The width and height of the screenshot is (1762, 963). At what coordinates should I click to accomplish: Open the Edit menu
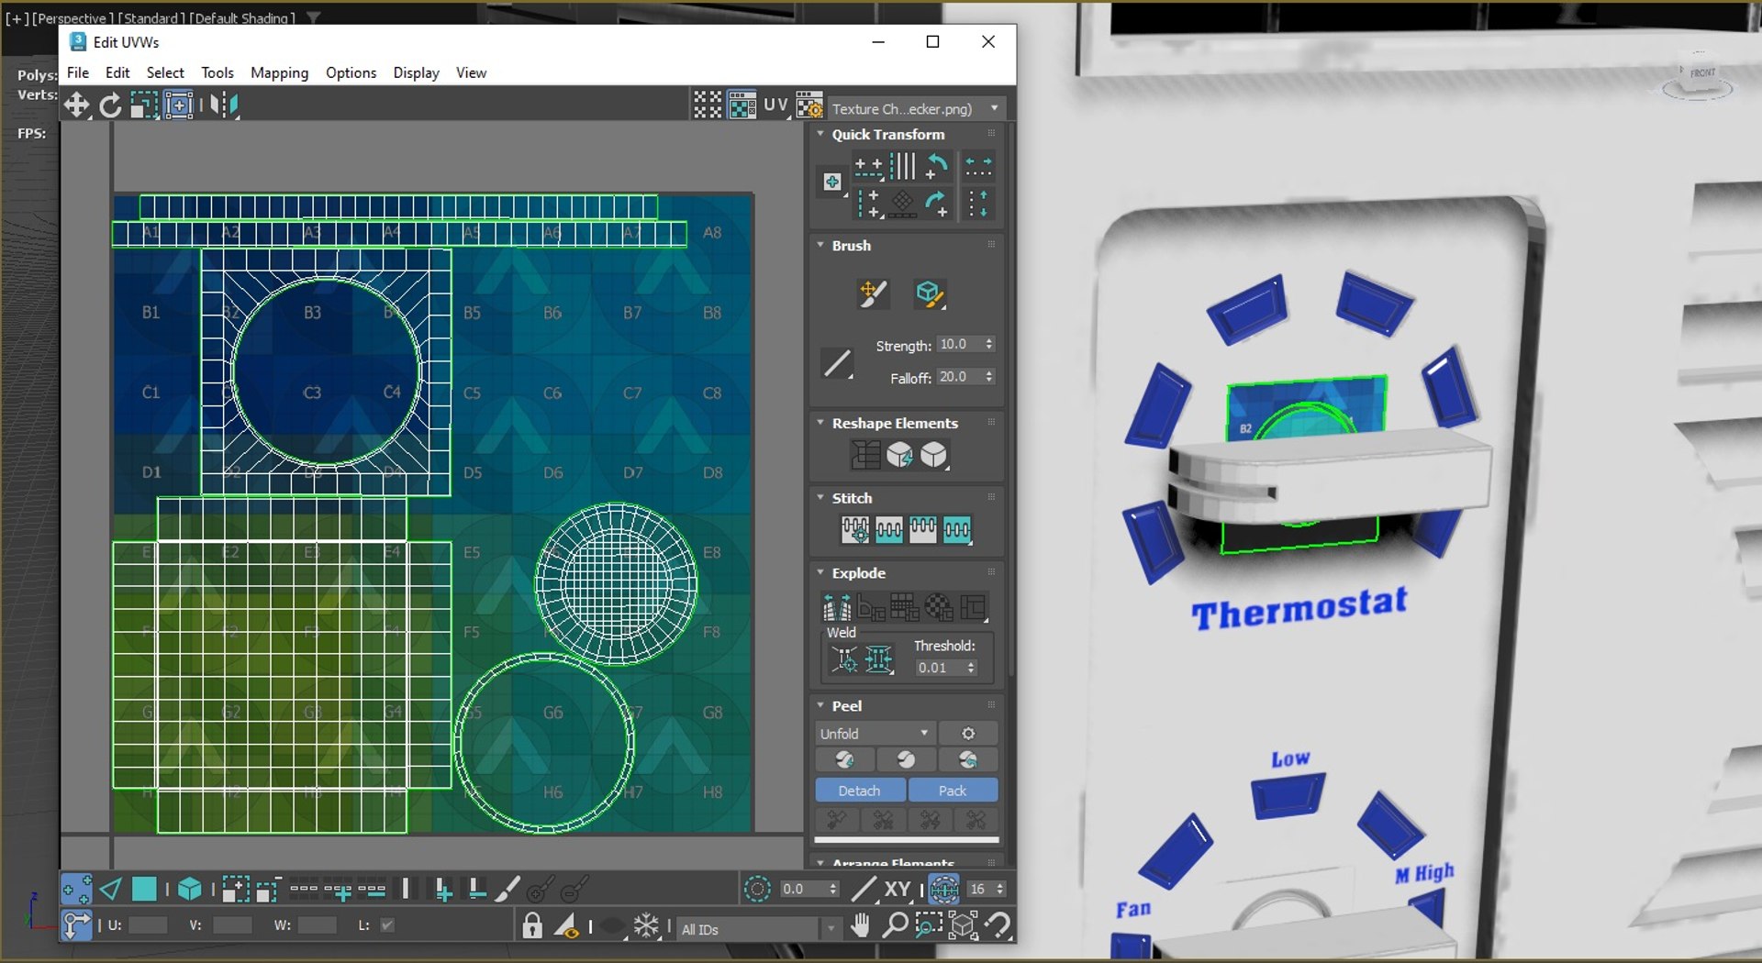tap(117, 72)
